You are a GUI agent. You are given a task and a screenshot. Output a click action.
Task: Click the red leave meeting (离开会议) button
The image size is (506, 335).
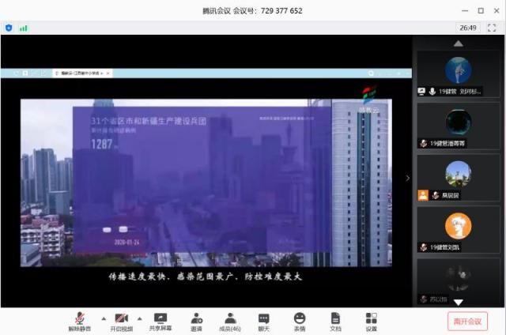(467, 322)
